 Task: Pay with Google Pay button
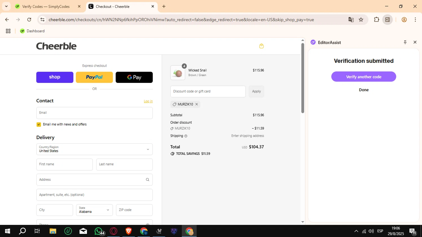click(134, 77)
